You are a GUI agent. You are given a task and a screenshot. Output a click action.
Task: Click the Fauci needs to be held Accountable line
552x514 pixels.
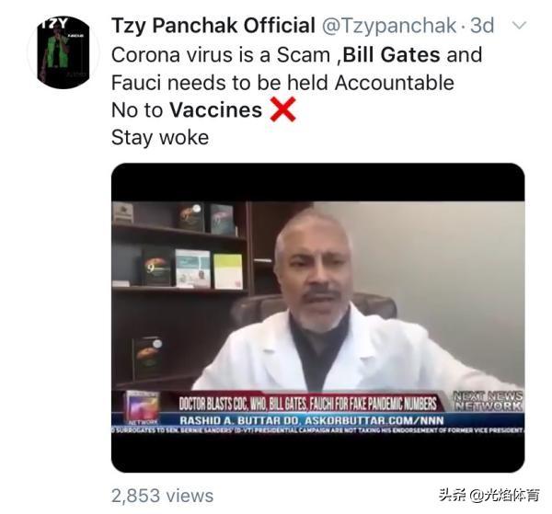[282, 83]
